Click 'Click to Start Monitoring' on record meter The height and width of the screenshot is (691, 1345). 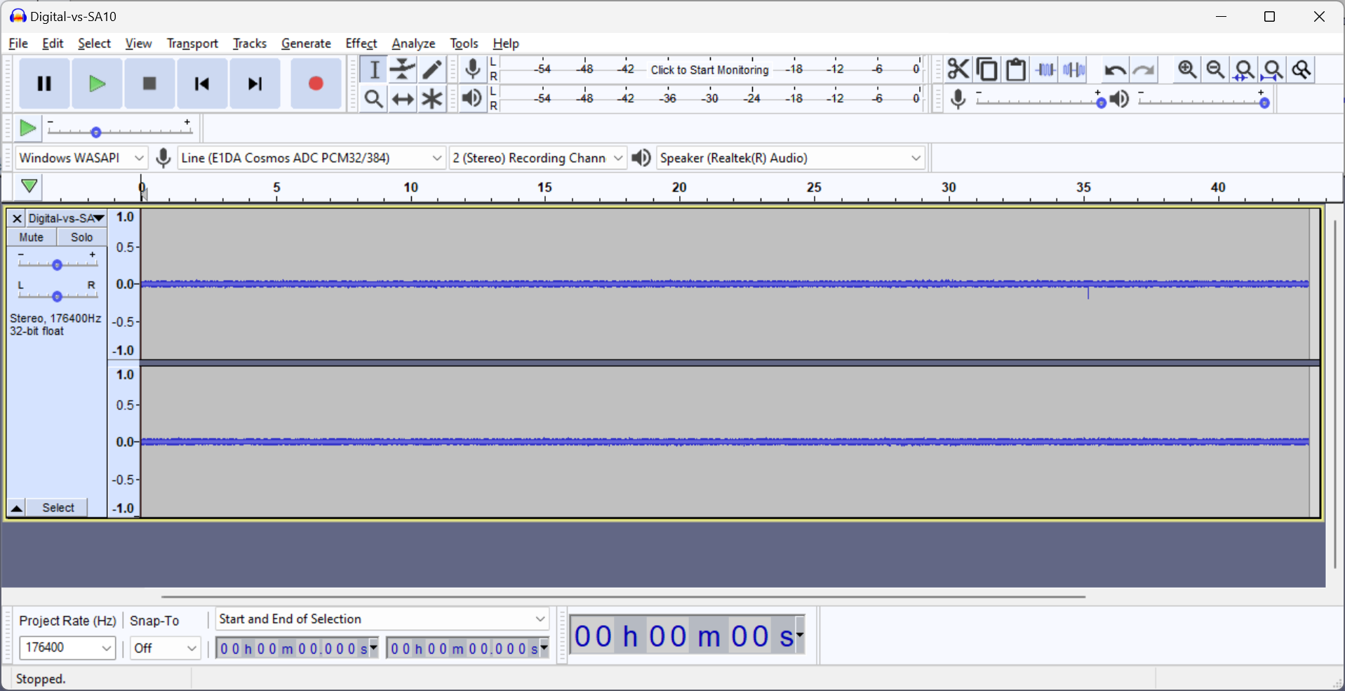point(709,69)
